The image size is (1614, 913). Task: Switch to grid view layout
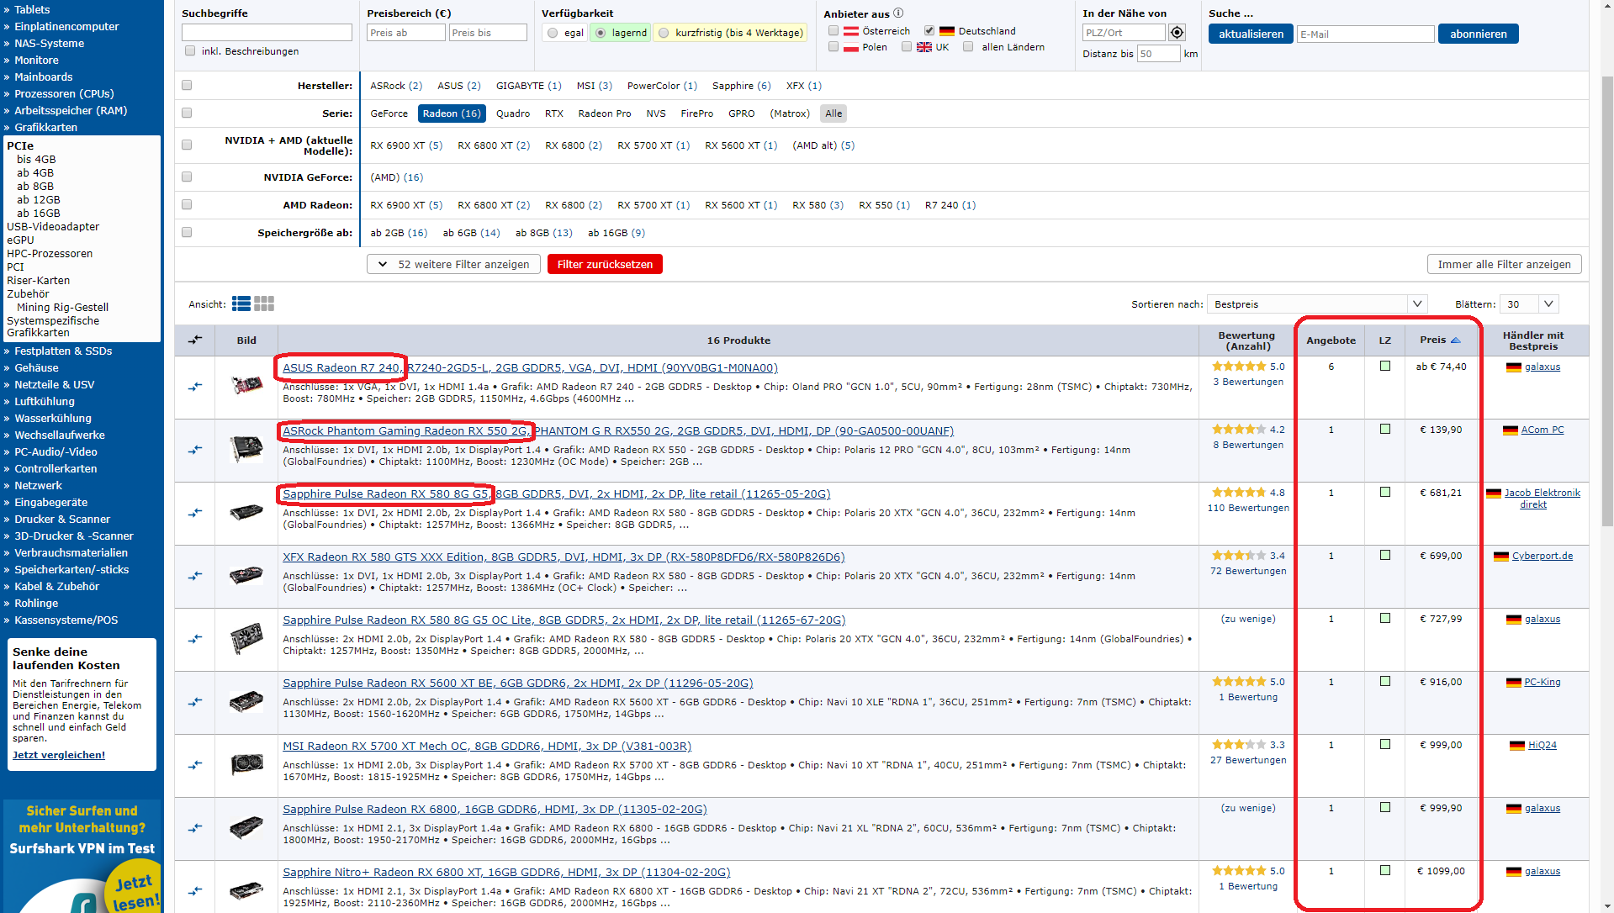point(264,303)
